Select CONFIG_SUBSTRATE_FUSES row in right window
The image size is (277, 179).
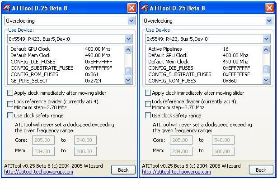pos(204,74)
